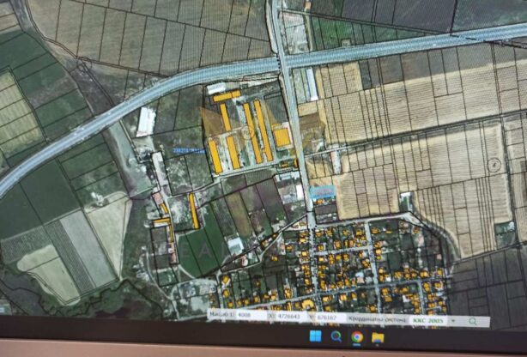Launch Google Chrome from the taskbar
The image size is (527, 357).
[356, 336]
